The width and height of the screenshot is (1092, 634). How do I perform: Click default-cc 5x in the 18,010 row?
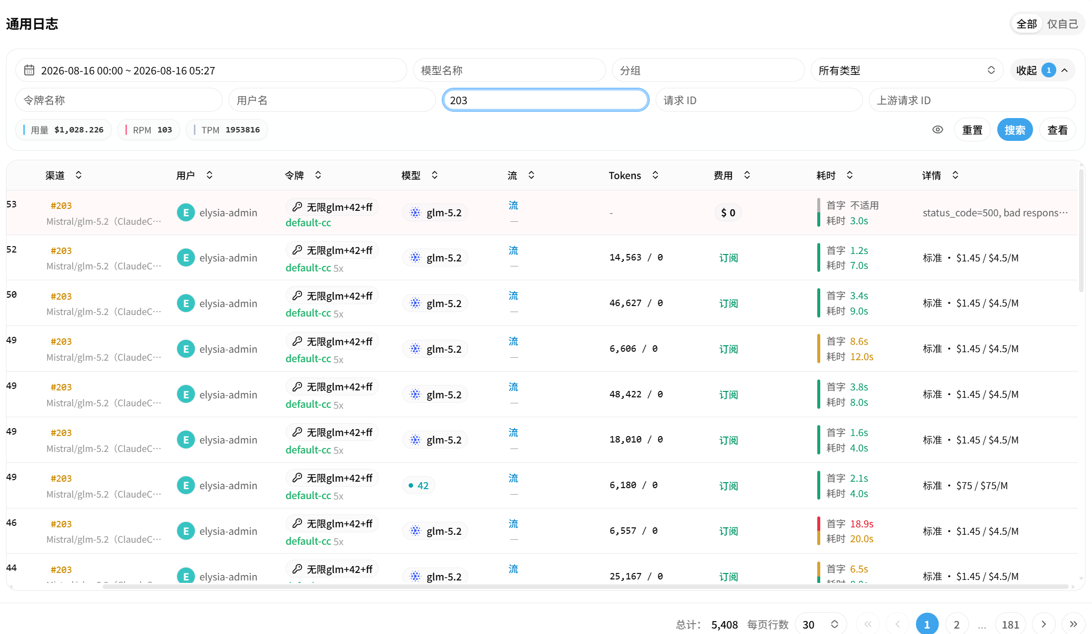(314, 450)
